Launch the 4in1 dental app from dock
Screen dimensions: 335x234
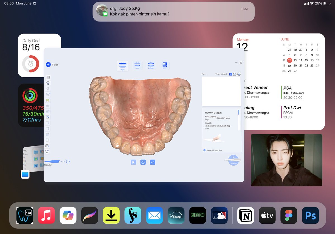25,215
